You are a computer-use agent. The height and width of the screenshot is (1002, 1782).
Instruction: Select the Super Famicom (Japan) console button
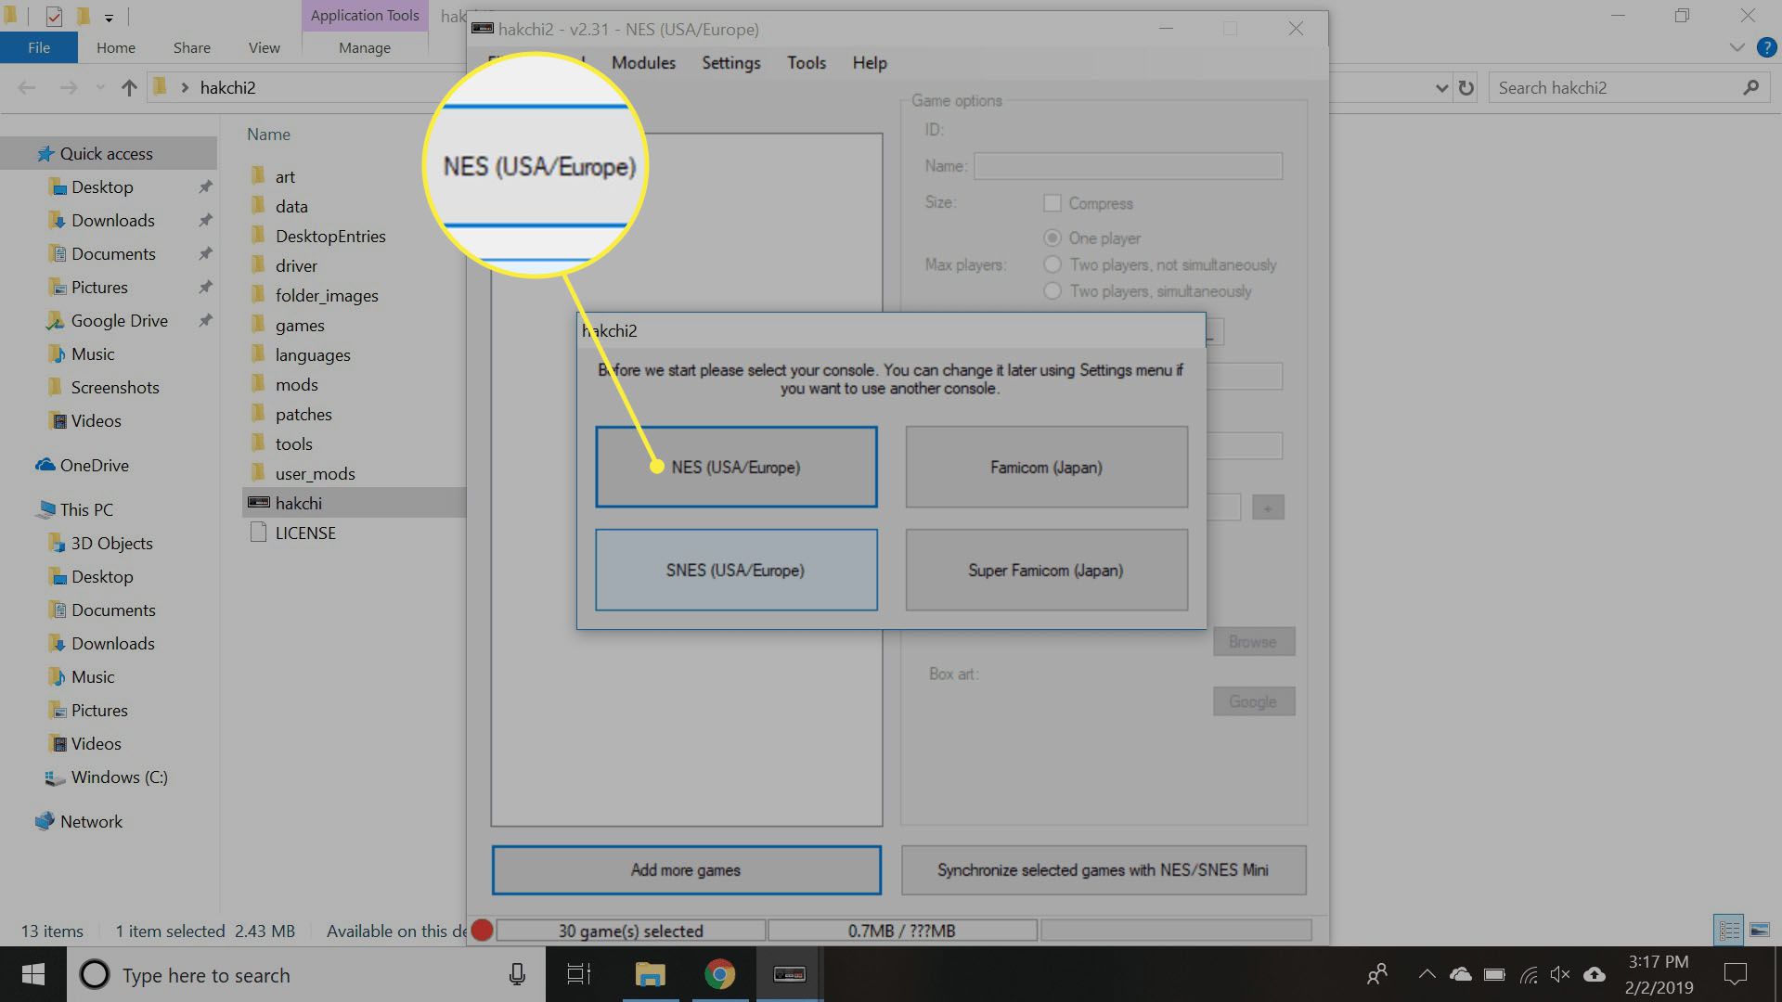point(1046,570)
